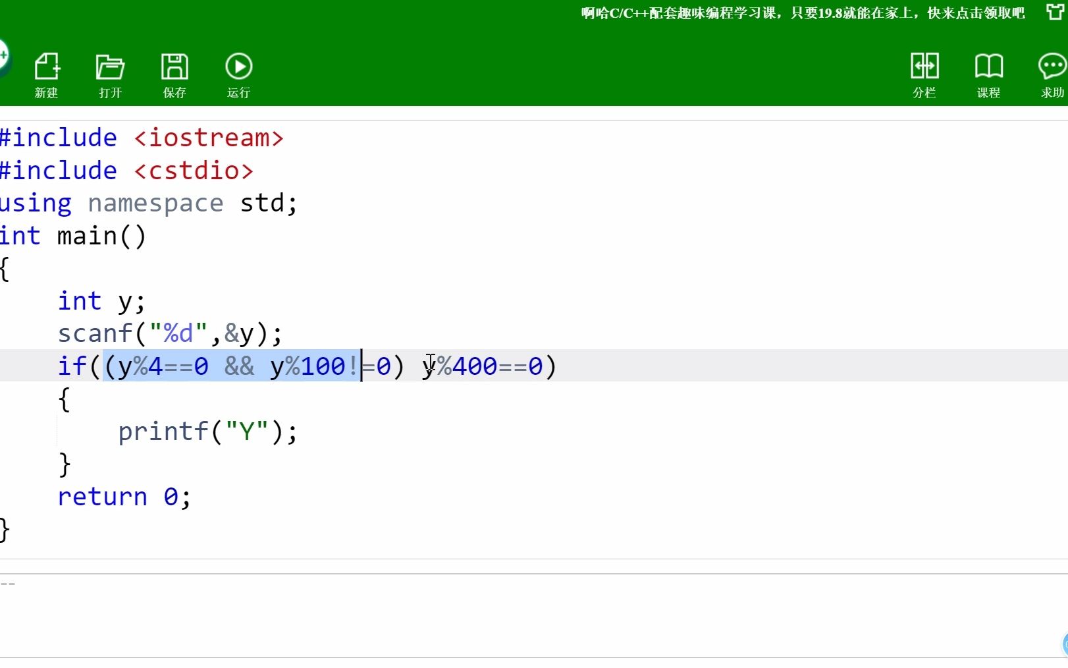This screenshot has height=668, width=1068.
Task: Click the #include <iostream> line
Action: pos(142,138)
